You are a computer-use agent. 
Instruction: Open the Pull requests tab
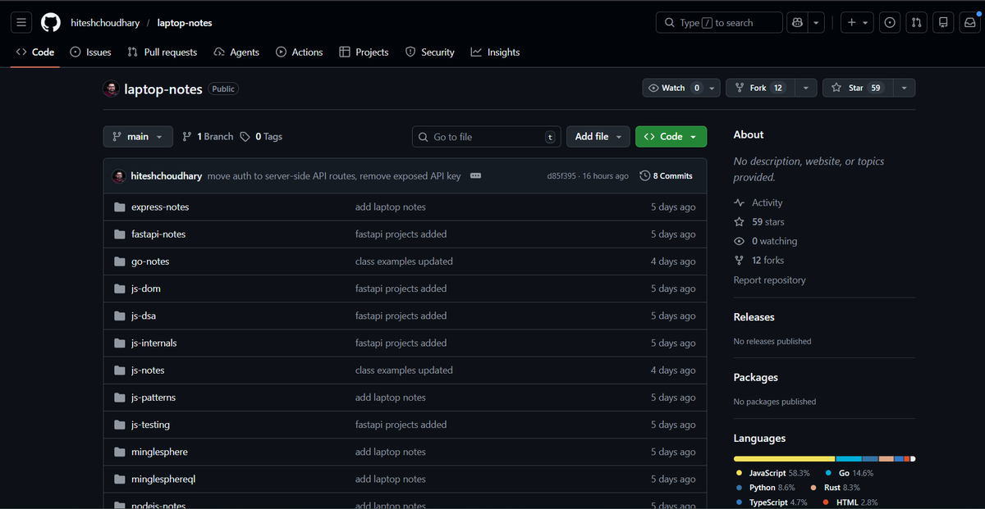tap(163, 52)
